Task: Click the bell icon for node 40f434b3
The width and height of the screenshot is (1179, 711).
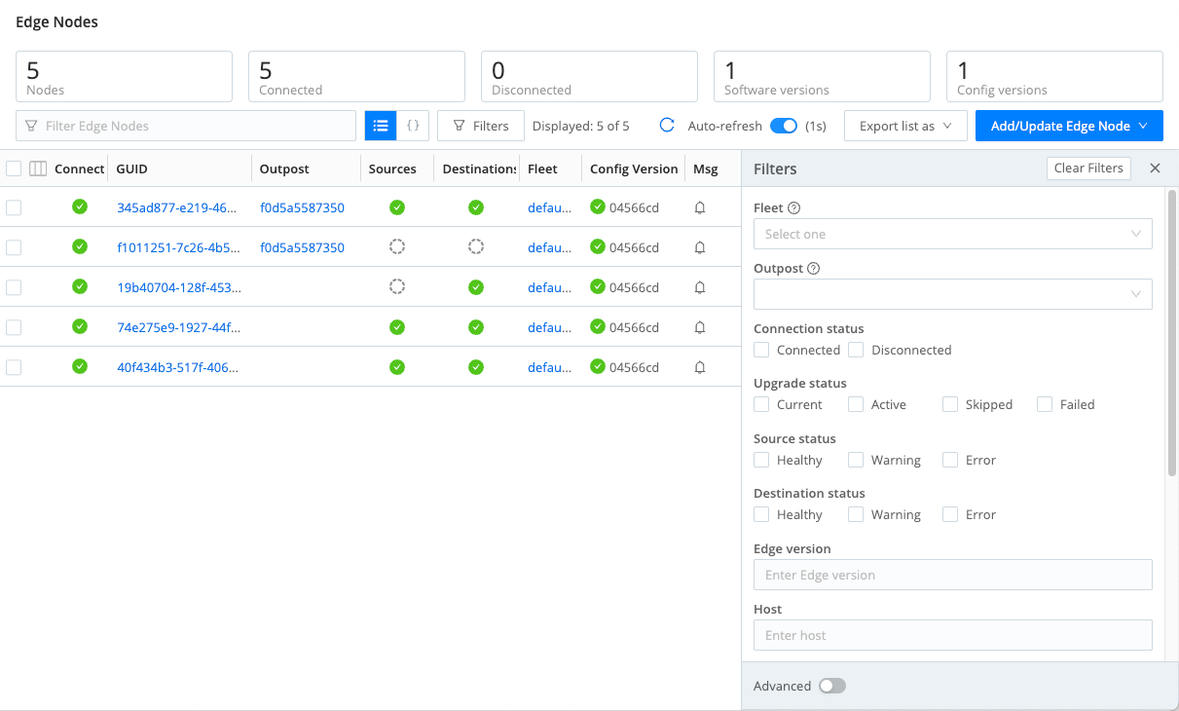Action: [699, 367]
